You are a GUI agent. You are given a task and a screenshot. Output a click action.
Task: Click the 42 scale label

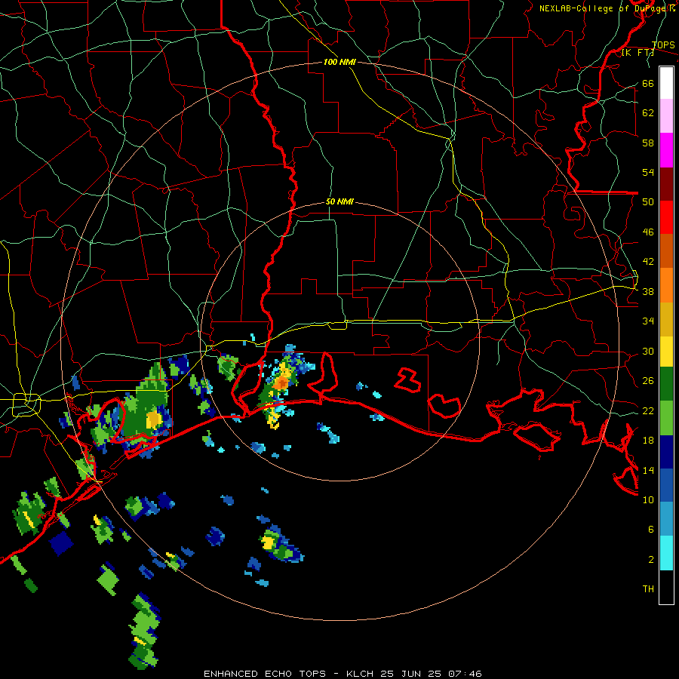[648, 262]
